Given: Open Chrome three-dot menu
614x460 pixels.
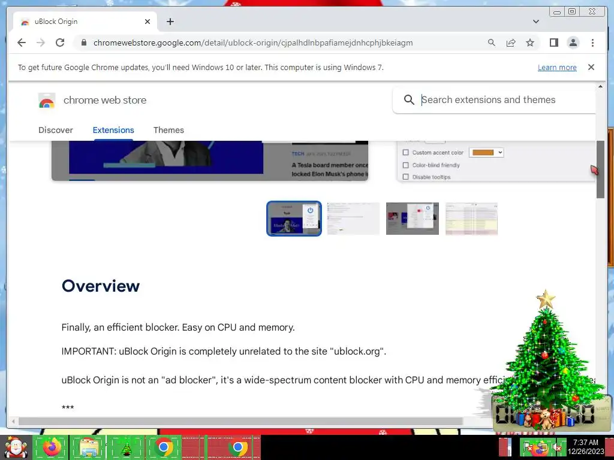Looking at the screenshot, I should click(592, 43).
